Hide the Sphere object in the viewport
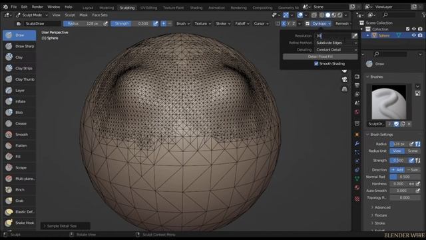Viewport: 426px width, 240px height. [413, 35]
